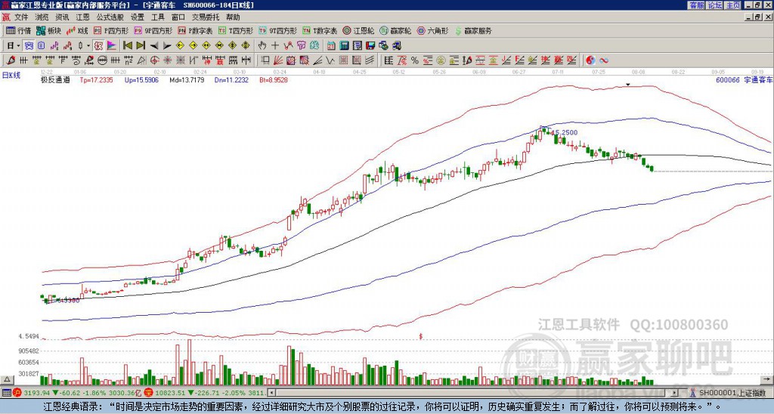Open the P四方形 tool
Viewport: 774px width, 414px height.
point(111,30)
